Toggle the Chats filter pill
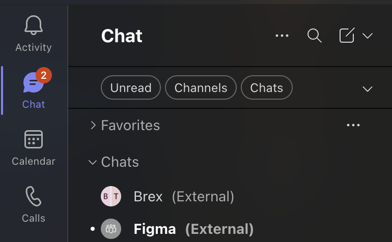Image resolution: width=392 pixels, height=242 pixels. click(266, 87)
